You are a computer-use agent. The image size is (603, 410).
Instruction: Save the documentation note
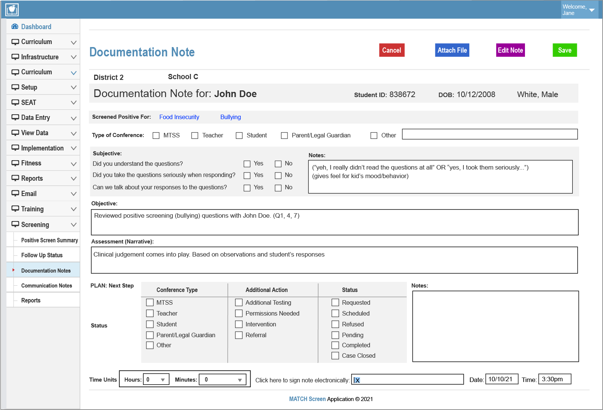565,50
